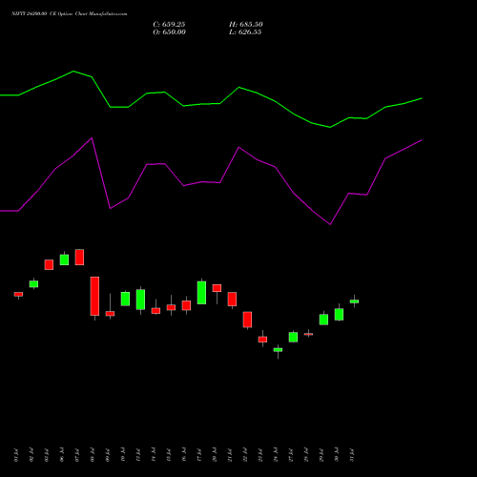Select the tall red candle for 08 Jul

pos(94,296)
